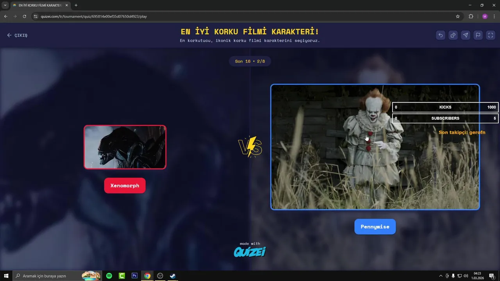
Task: Open OBS Studio from the taskbar
Action: (160, 276)
